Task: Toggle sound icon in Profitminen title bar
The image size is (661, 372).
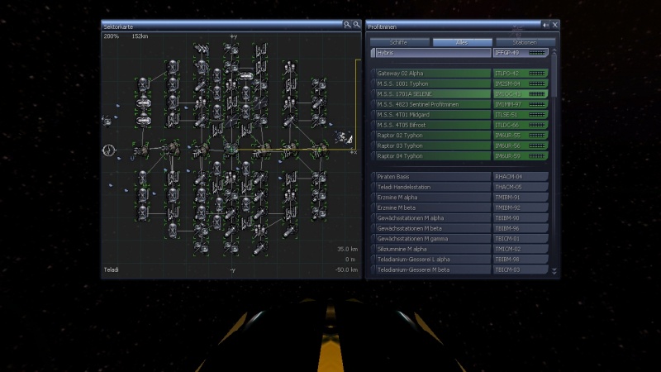Action: 545,26
